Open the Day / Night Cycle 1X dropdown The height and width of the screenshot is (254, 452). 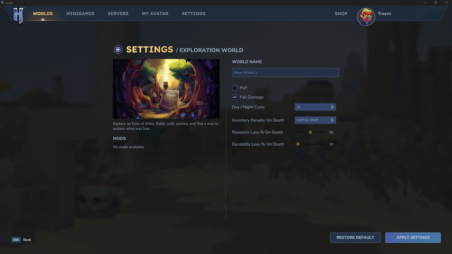(312, 107)
